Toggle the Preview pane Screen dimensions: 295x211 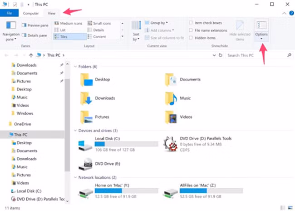(x=35, y=25)
